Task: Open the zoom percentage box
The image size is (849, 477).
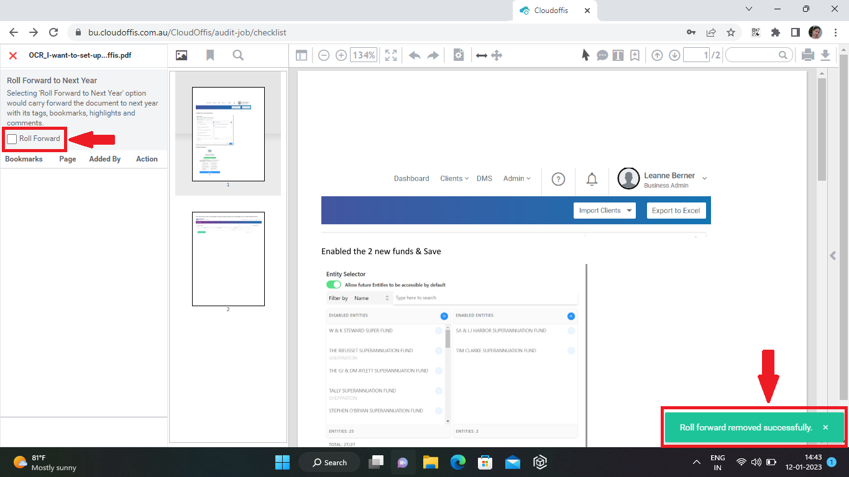Action: (x=364, y=55)
